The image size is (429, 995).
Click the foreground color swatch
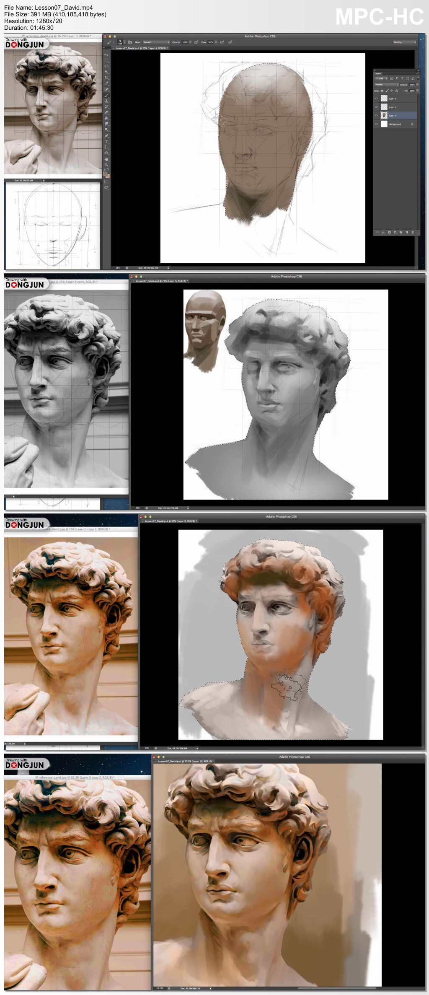(x=105, y=174)
